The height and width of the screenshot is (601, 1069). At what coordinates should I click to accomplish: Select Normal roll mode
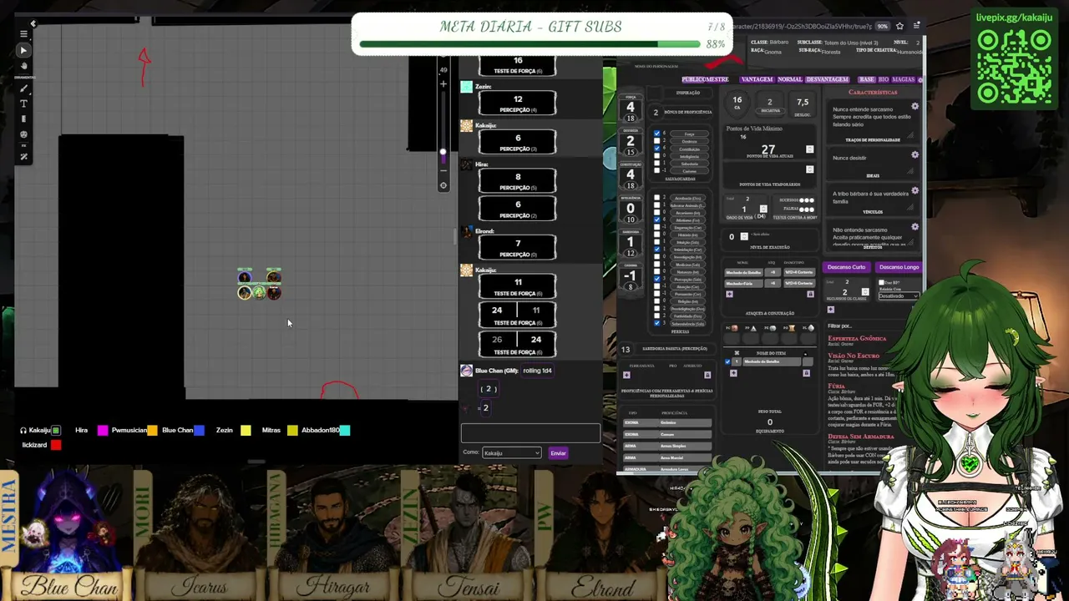tap(790, 80)
